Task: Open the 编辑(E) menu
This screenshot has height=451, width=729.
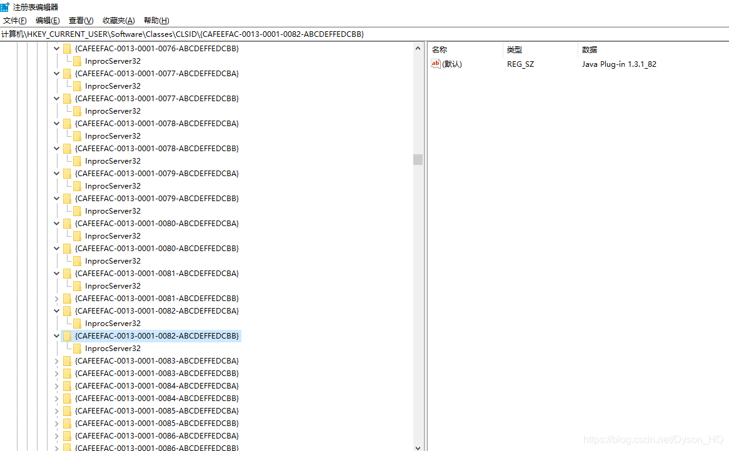Action: coord(48,21)
